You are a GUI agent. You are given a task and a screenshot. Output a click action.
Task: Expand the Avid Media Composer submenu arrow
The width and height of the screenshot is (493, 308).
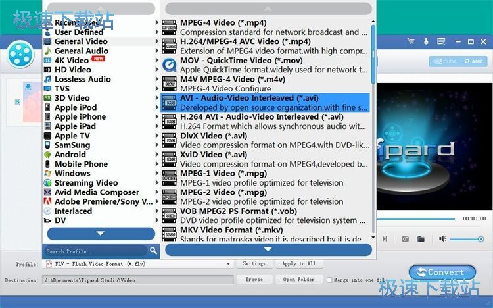point(157,192)
